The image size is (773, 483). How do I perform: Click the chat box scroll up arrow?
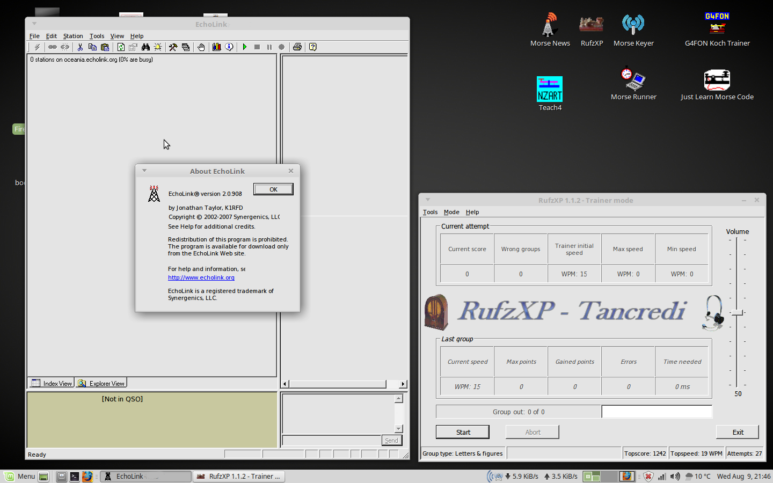(398, 399)
